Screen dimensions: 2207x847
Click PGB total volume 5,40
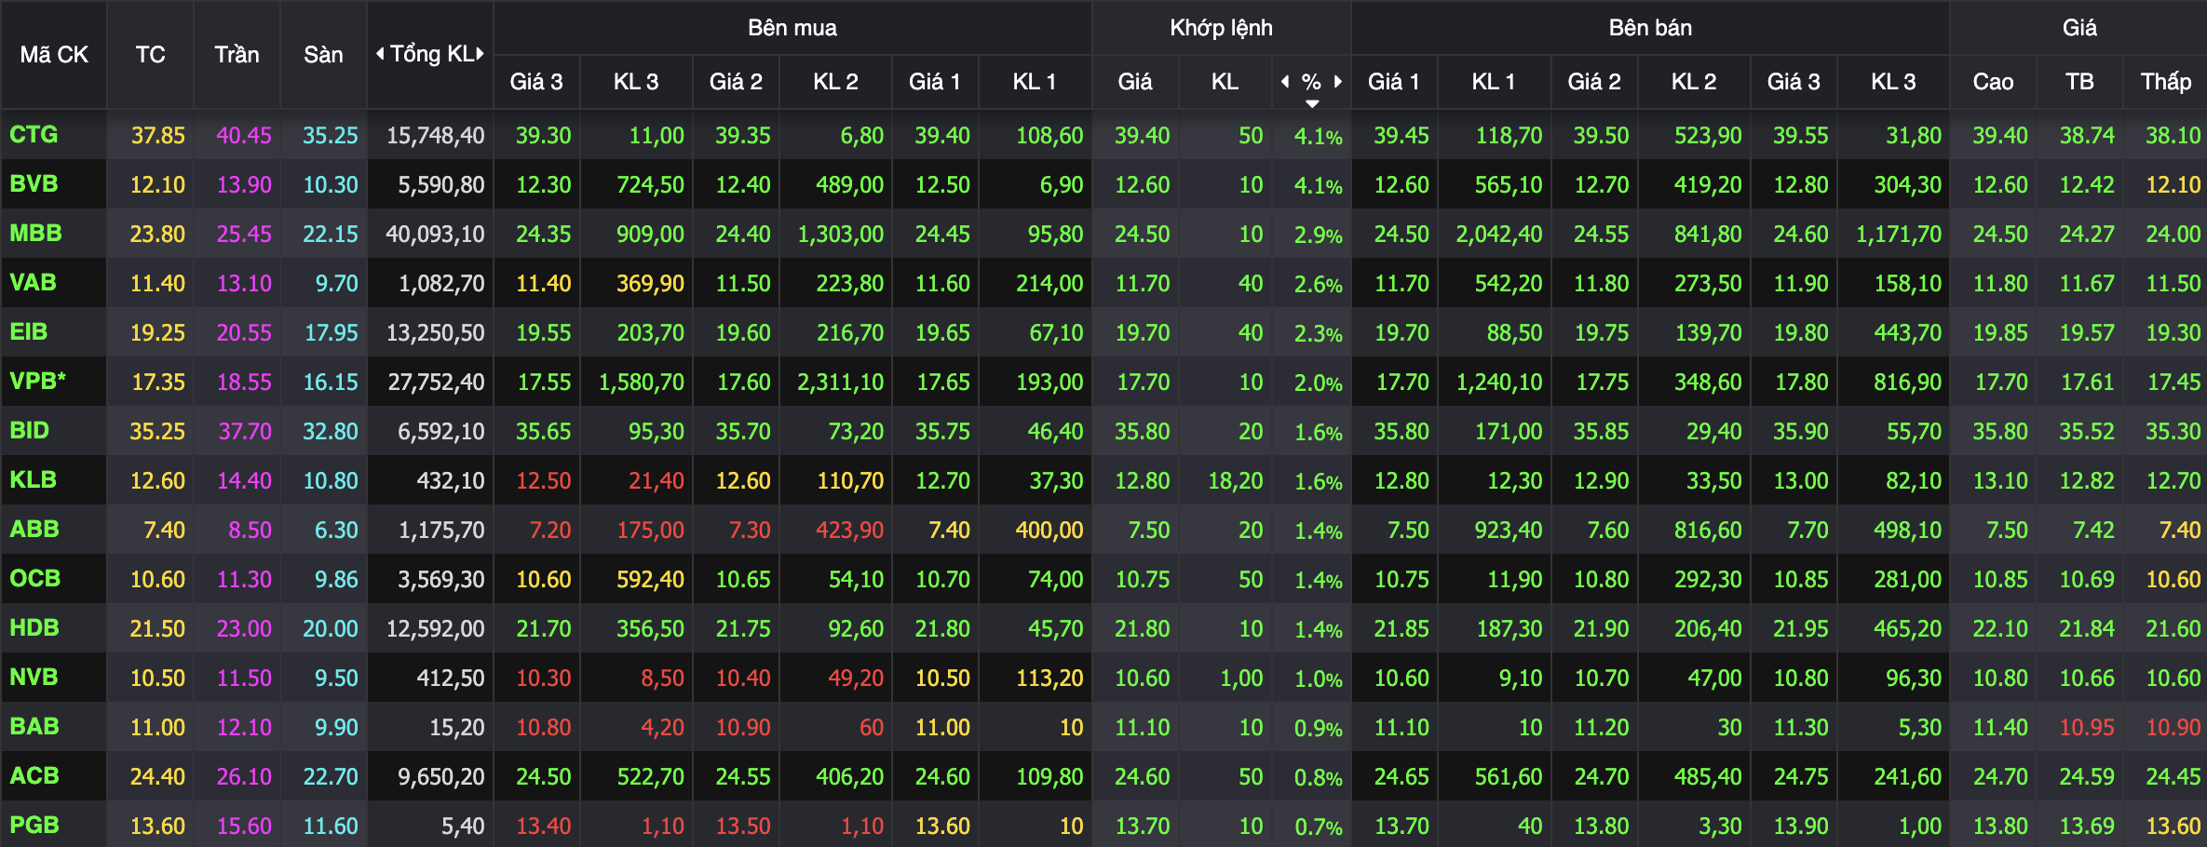point(463,827)
